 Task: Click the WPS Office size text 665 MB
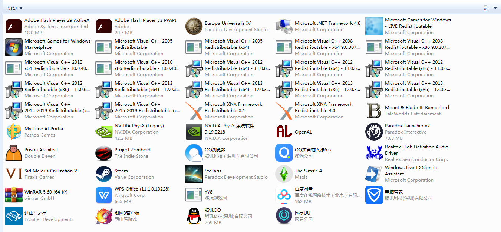[123, 202]
